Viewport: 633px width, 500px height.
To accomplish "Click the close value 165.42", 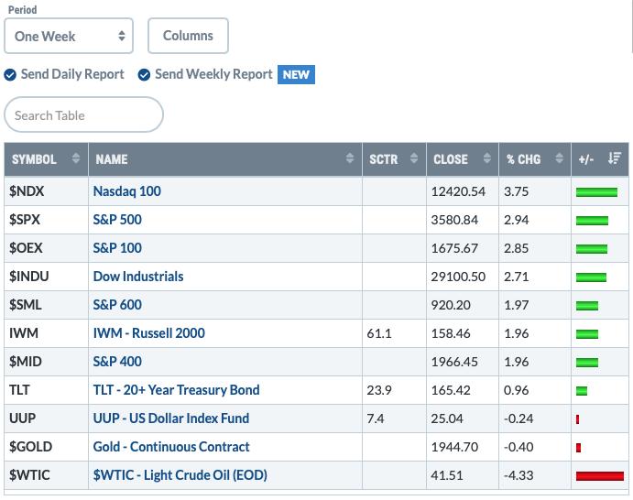I will (x=451, y=390).
